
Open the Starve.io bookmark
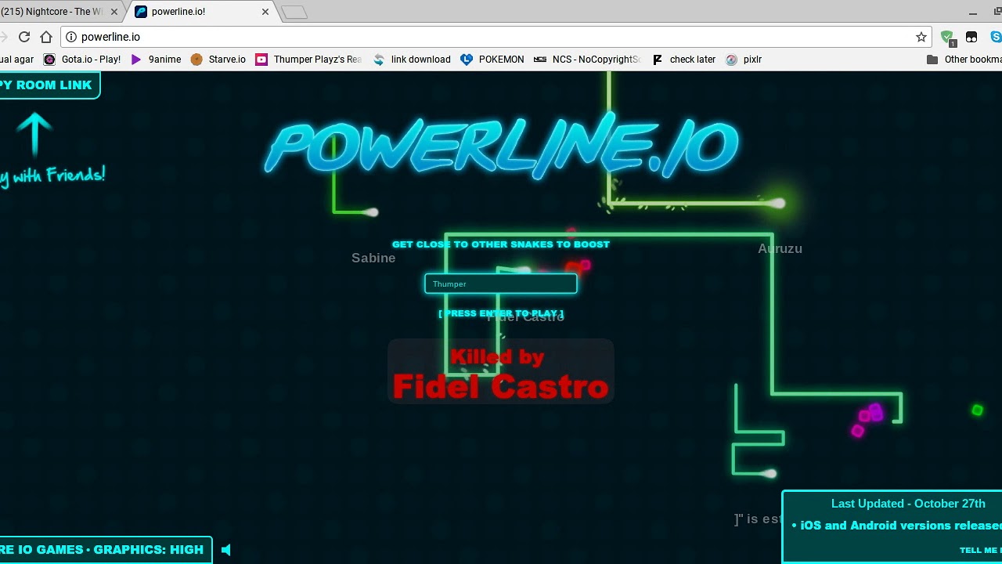coord(218,60)
